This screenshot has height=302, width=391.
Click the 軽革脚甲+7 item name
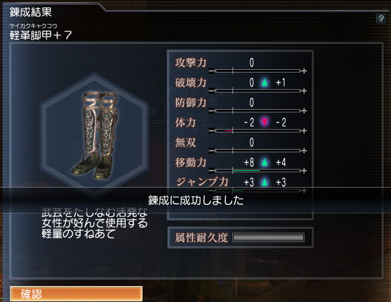(41, 35)
